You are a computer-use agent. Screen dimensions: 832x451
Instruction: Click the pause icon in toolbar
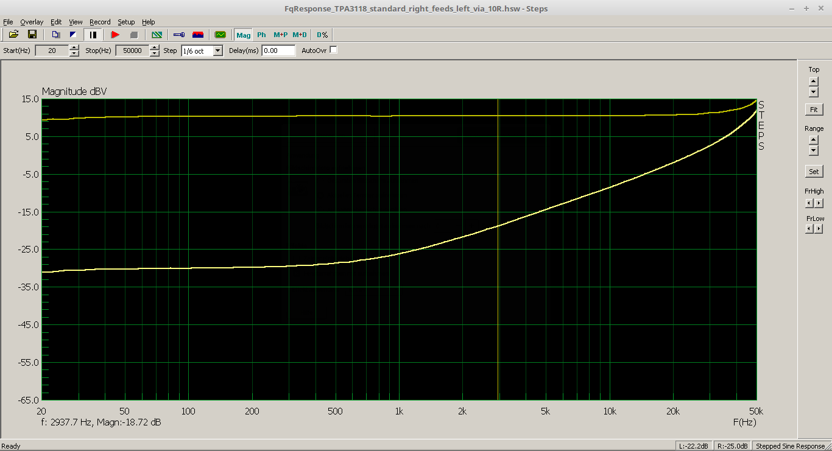[93, 35]
